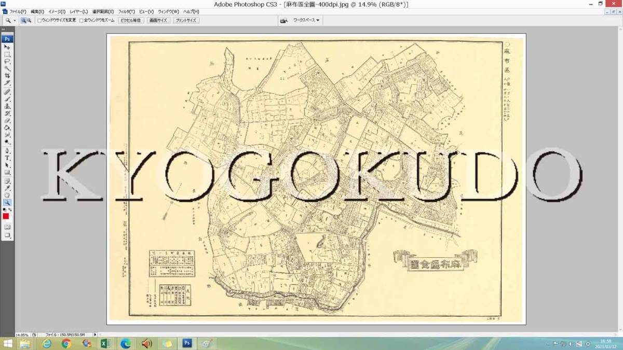Screen dimensions: 623x350
Task: Select the Type tool
Action: 7,158
